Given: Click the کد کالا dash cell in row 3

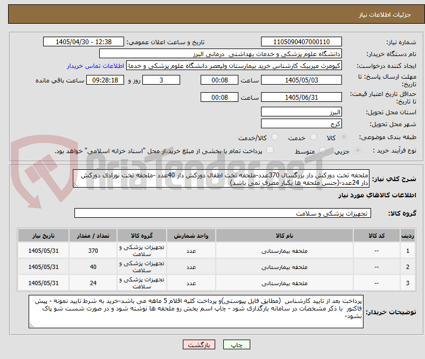Looking at the screenshot, I should point(376,283).
